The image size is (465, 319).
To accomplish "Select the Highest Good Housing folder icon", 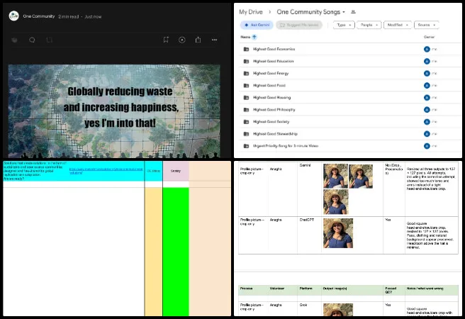I will tap(246, 98).
